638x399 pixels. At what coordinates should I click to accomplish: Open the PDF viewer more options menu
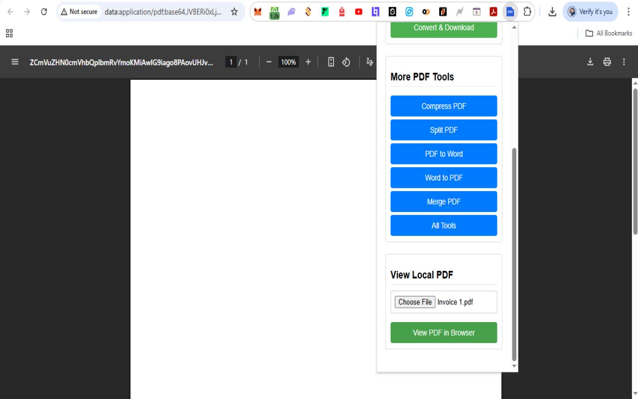[624, 61]
